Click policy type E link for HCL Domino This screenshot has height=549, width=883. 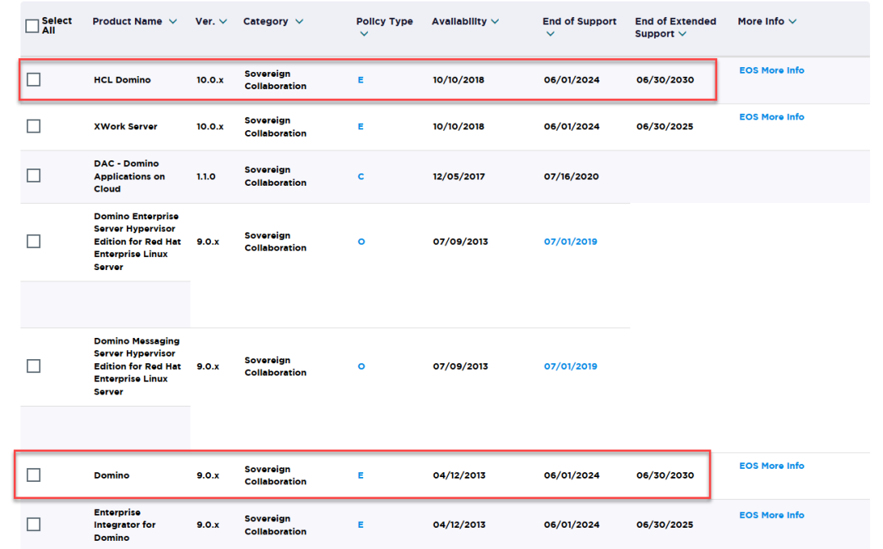(x=361, y=80)
